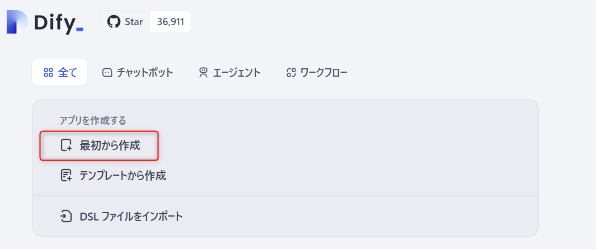Click the blank file plus icon
596x249 pixels.
click(x=66, y=145)
